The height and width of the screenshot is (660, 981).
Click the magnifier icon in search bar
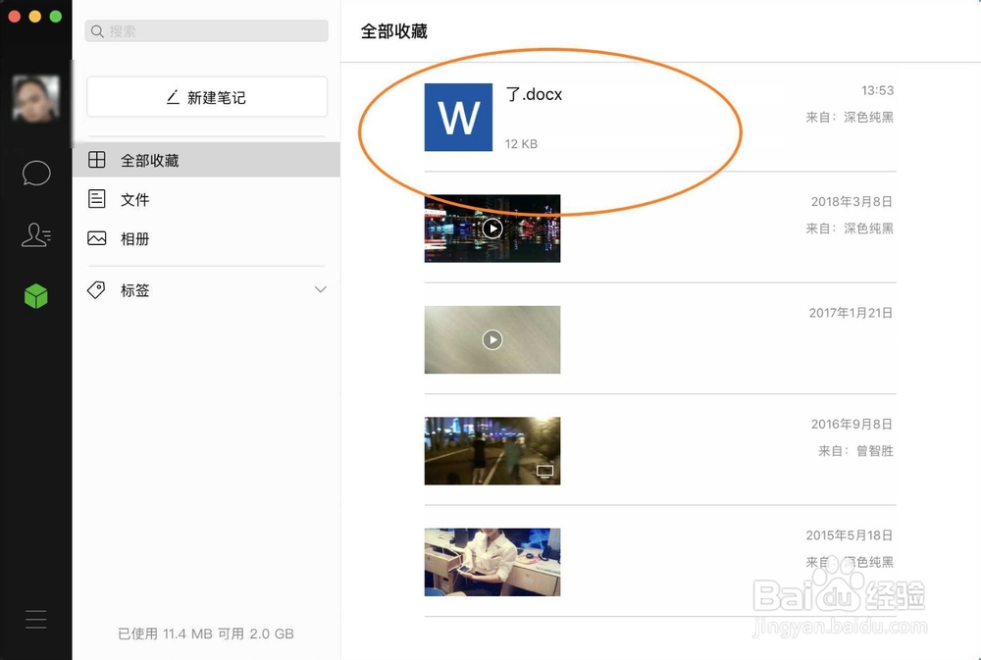(97, 30)
